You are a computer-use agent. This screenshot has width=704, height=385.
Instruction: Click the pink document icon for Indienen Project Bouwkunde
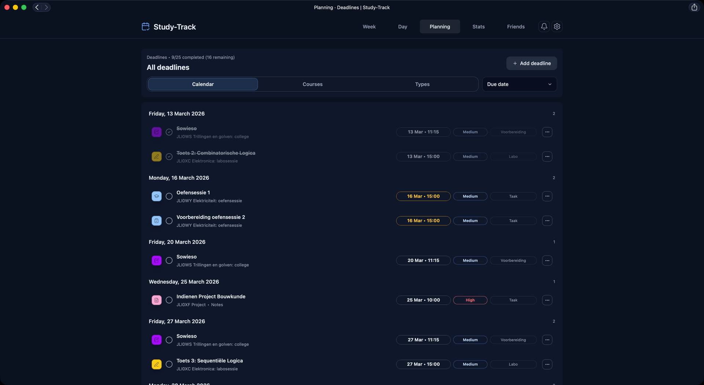click(157, 300)
